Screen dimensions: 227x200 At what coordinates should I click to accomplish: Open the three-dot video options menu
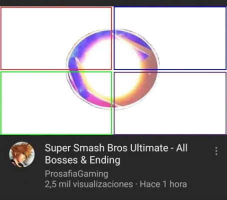point(216,151)
